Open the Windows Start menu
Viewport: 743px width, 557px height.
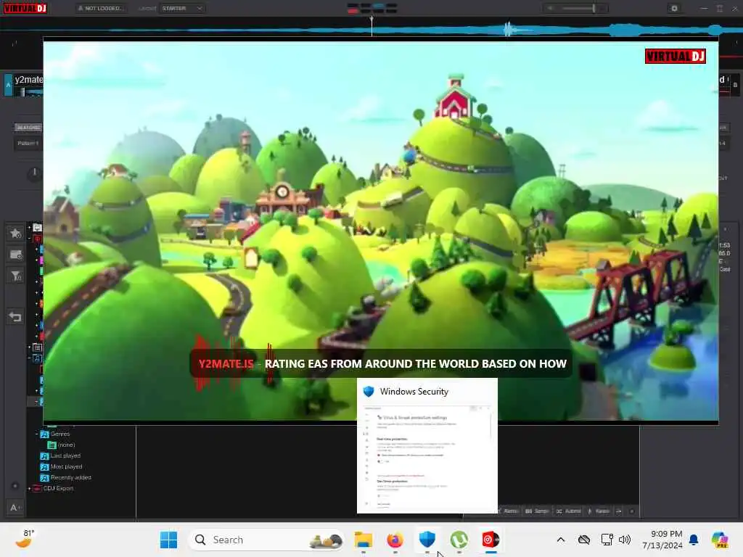[168, 540]
